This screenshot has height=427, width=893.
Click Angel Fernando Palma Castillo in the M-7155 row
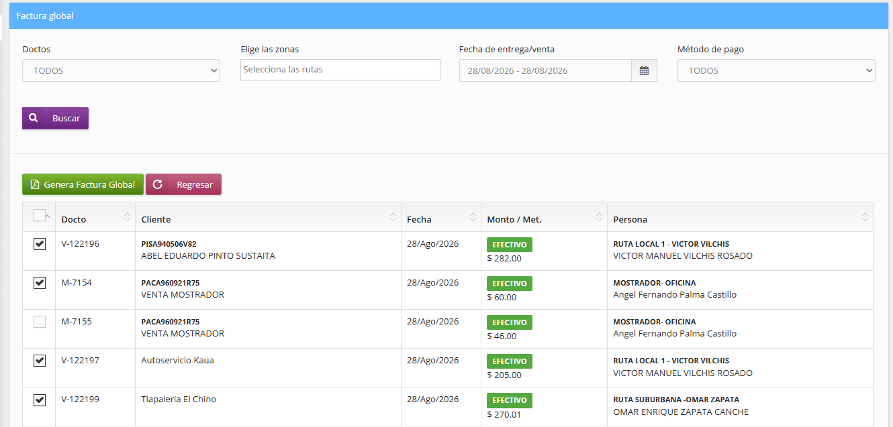pyautogui.click(x=675, y=334)
